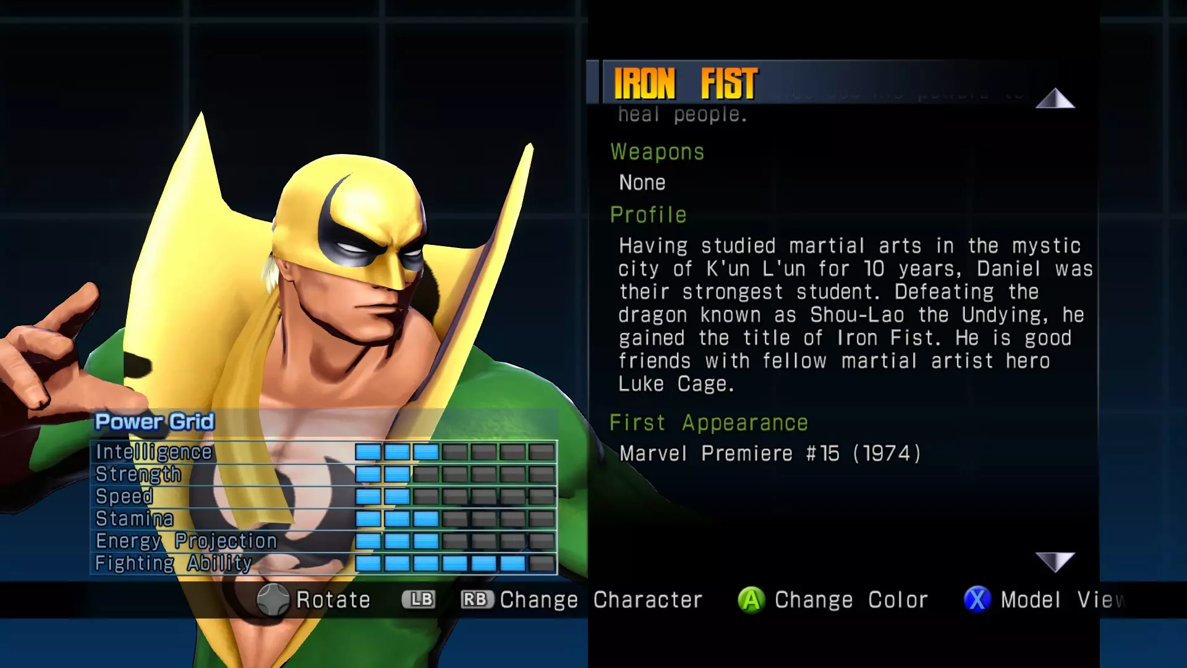The image size is (1187, 668).
Task: Click the scroll up arrow in profile panel
Action: (x=1055, y=98)
